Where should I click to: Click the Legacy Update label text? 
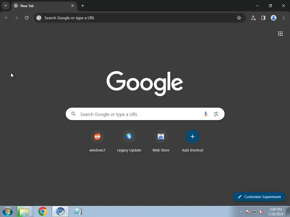[129, 150]
